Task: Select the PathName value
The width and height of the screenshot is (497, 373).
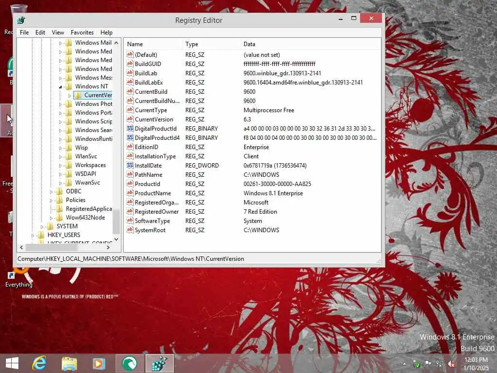Action: (149, 174)
